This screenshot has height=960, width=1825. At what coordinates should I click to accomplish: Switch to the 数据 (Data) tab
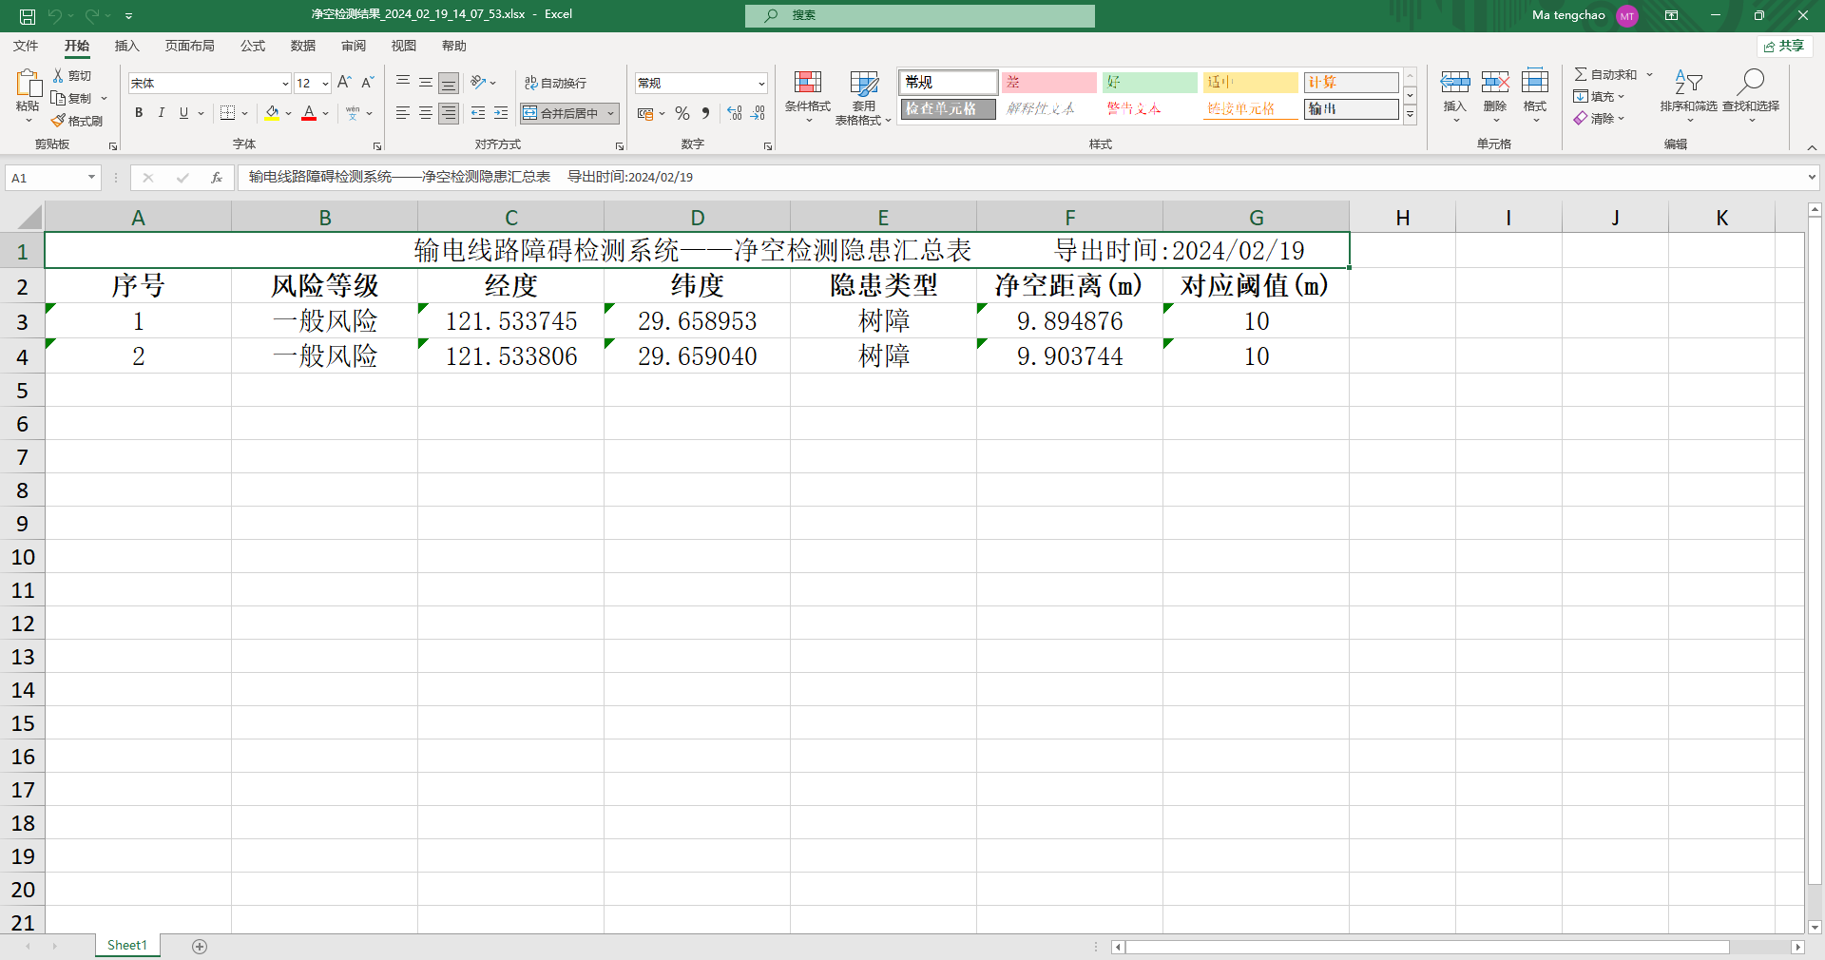(x=303, y=46)
